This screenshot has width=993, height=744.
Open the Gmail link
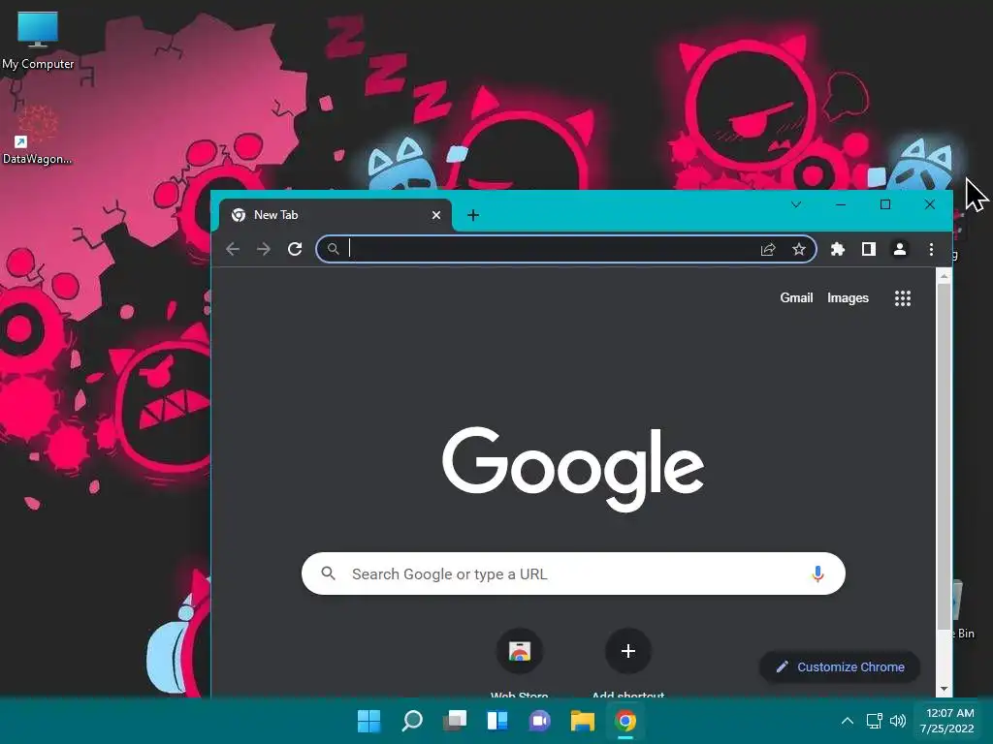click(796, 298)
